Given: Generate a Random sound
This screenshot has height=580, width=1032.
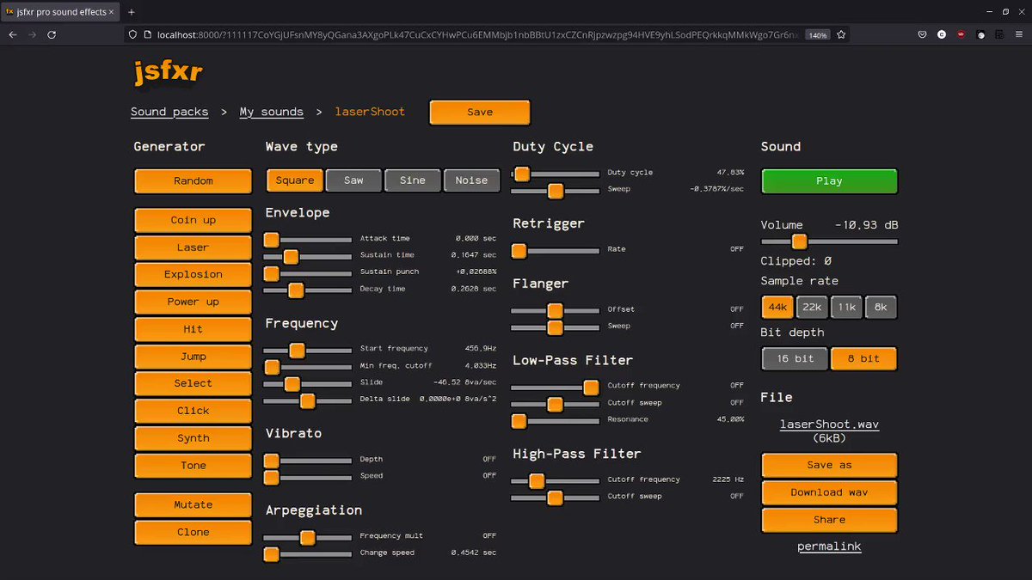Looking at the screenshot, I should point(193,181).
